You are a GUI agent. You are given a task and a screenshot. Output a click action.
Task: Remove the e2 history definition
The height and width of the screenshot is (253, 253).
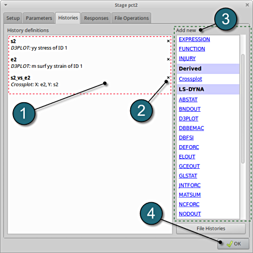pyautogui.click(x=168, y=59)
